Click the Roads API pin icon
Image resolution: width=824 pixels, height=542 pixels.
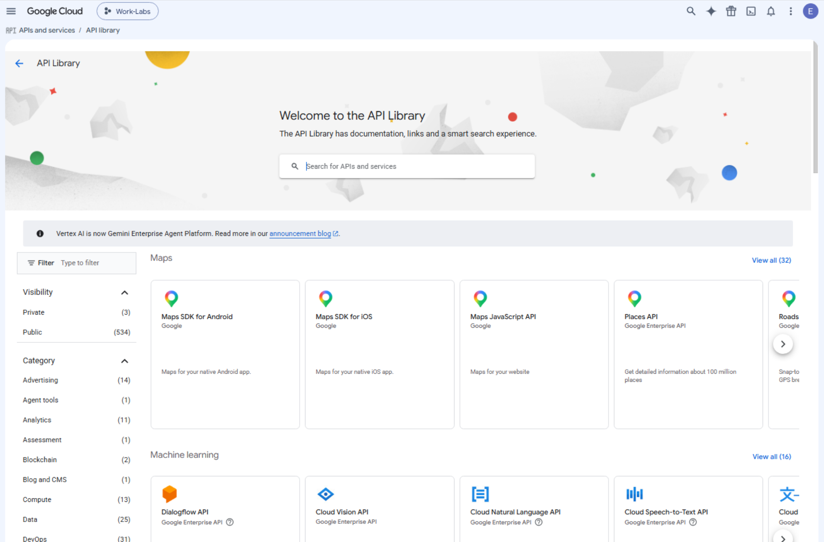click(x=789, y=298)
